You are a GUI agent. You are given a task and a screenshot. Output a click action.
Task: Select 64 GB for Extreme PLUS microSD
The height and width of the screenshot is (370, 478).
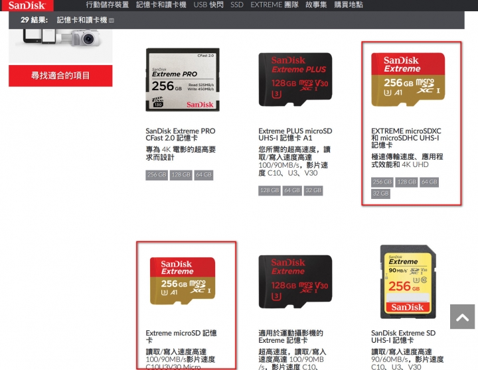pos(292,190)
